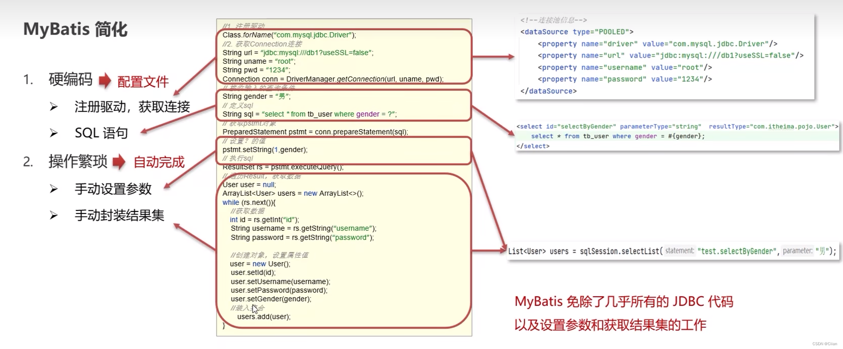Screen dimensions: 843x349
Task: Click the closing '</select>' tag
Action: point(533,146)
